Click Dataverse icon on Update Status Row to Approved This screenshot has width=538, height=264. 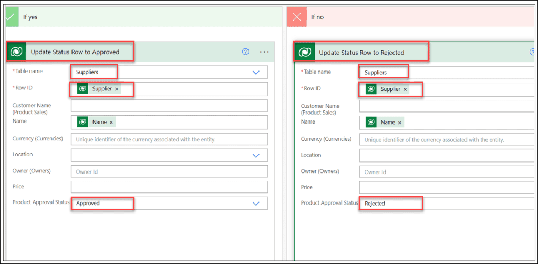[x=16, y=52]
